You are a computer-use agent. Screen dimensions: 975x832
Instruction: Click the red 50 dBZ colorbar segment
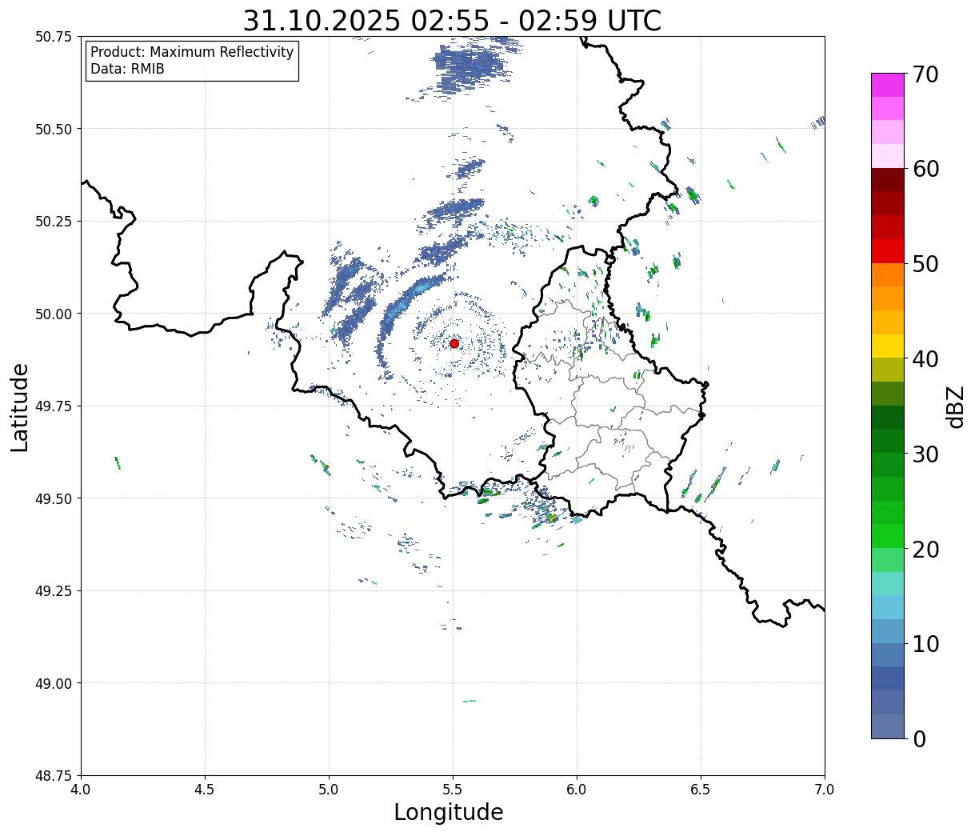click(x=888, y=251)
